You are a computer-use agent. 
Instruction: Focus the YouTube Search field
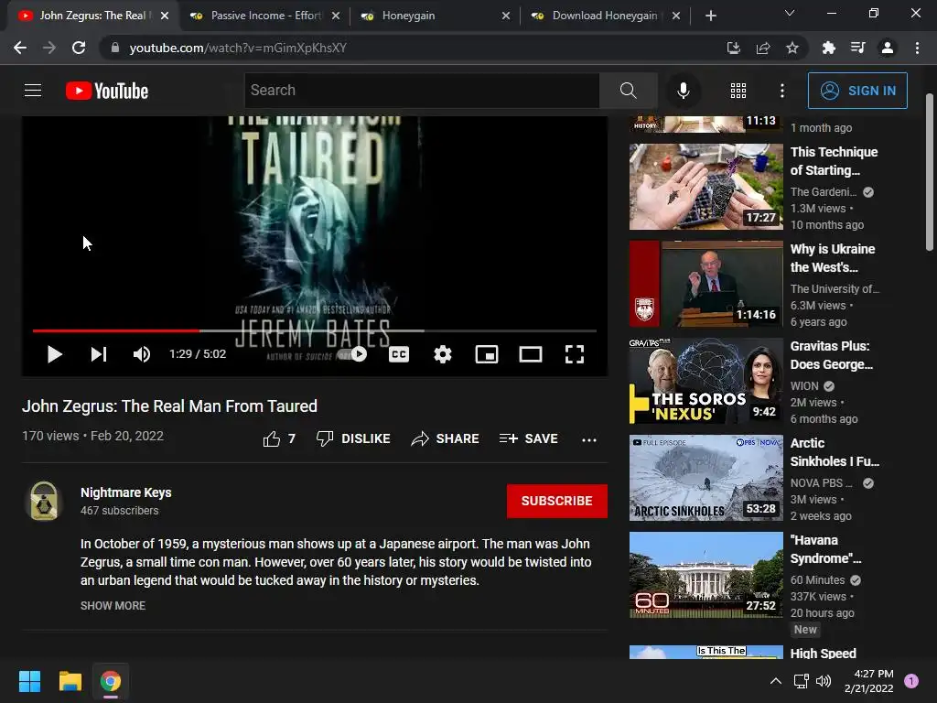tap(422, 91)
